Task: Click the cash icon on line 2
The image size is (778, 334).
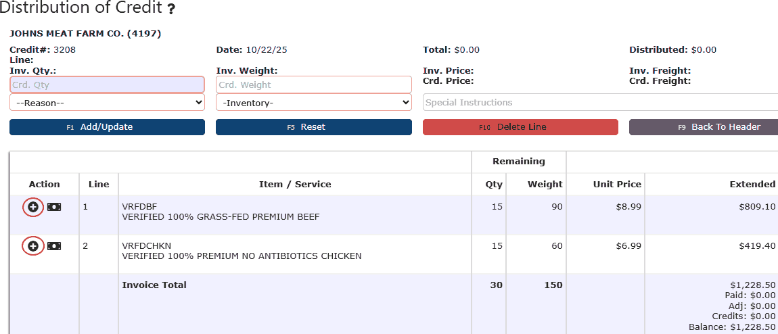Action: [54, 246]
